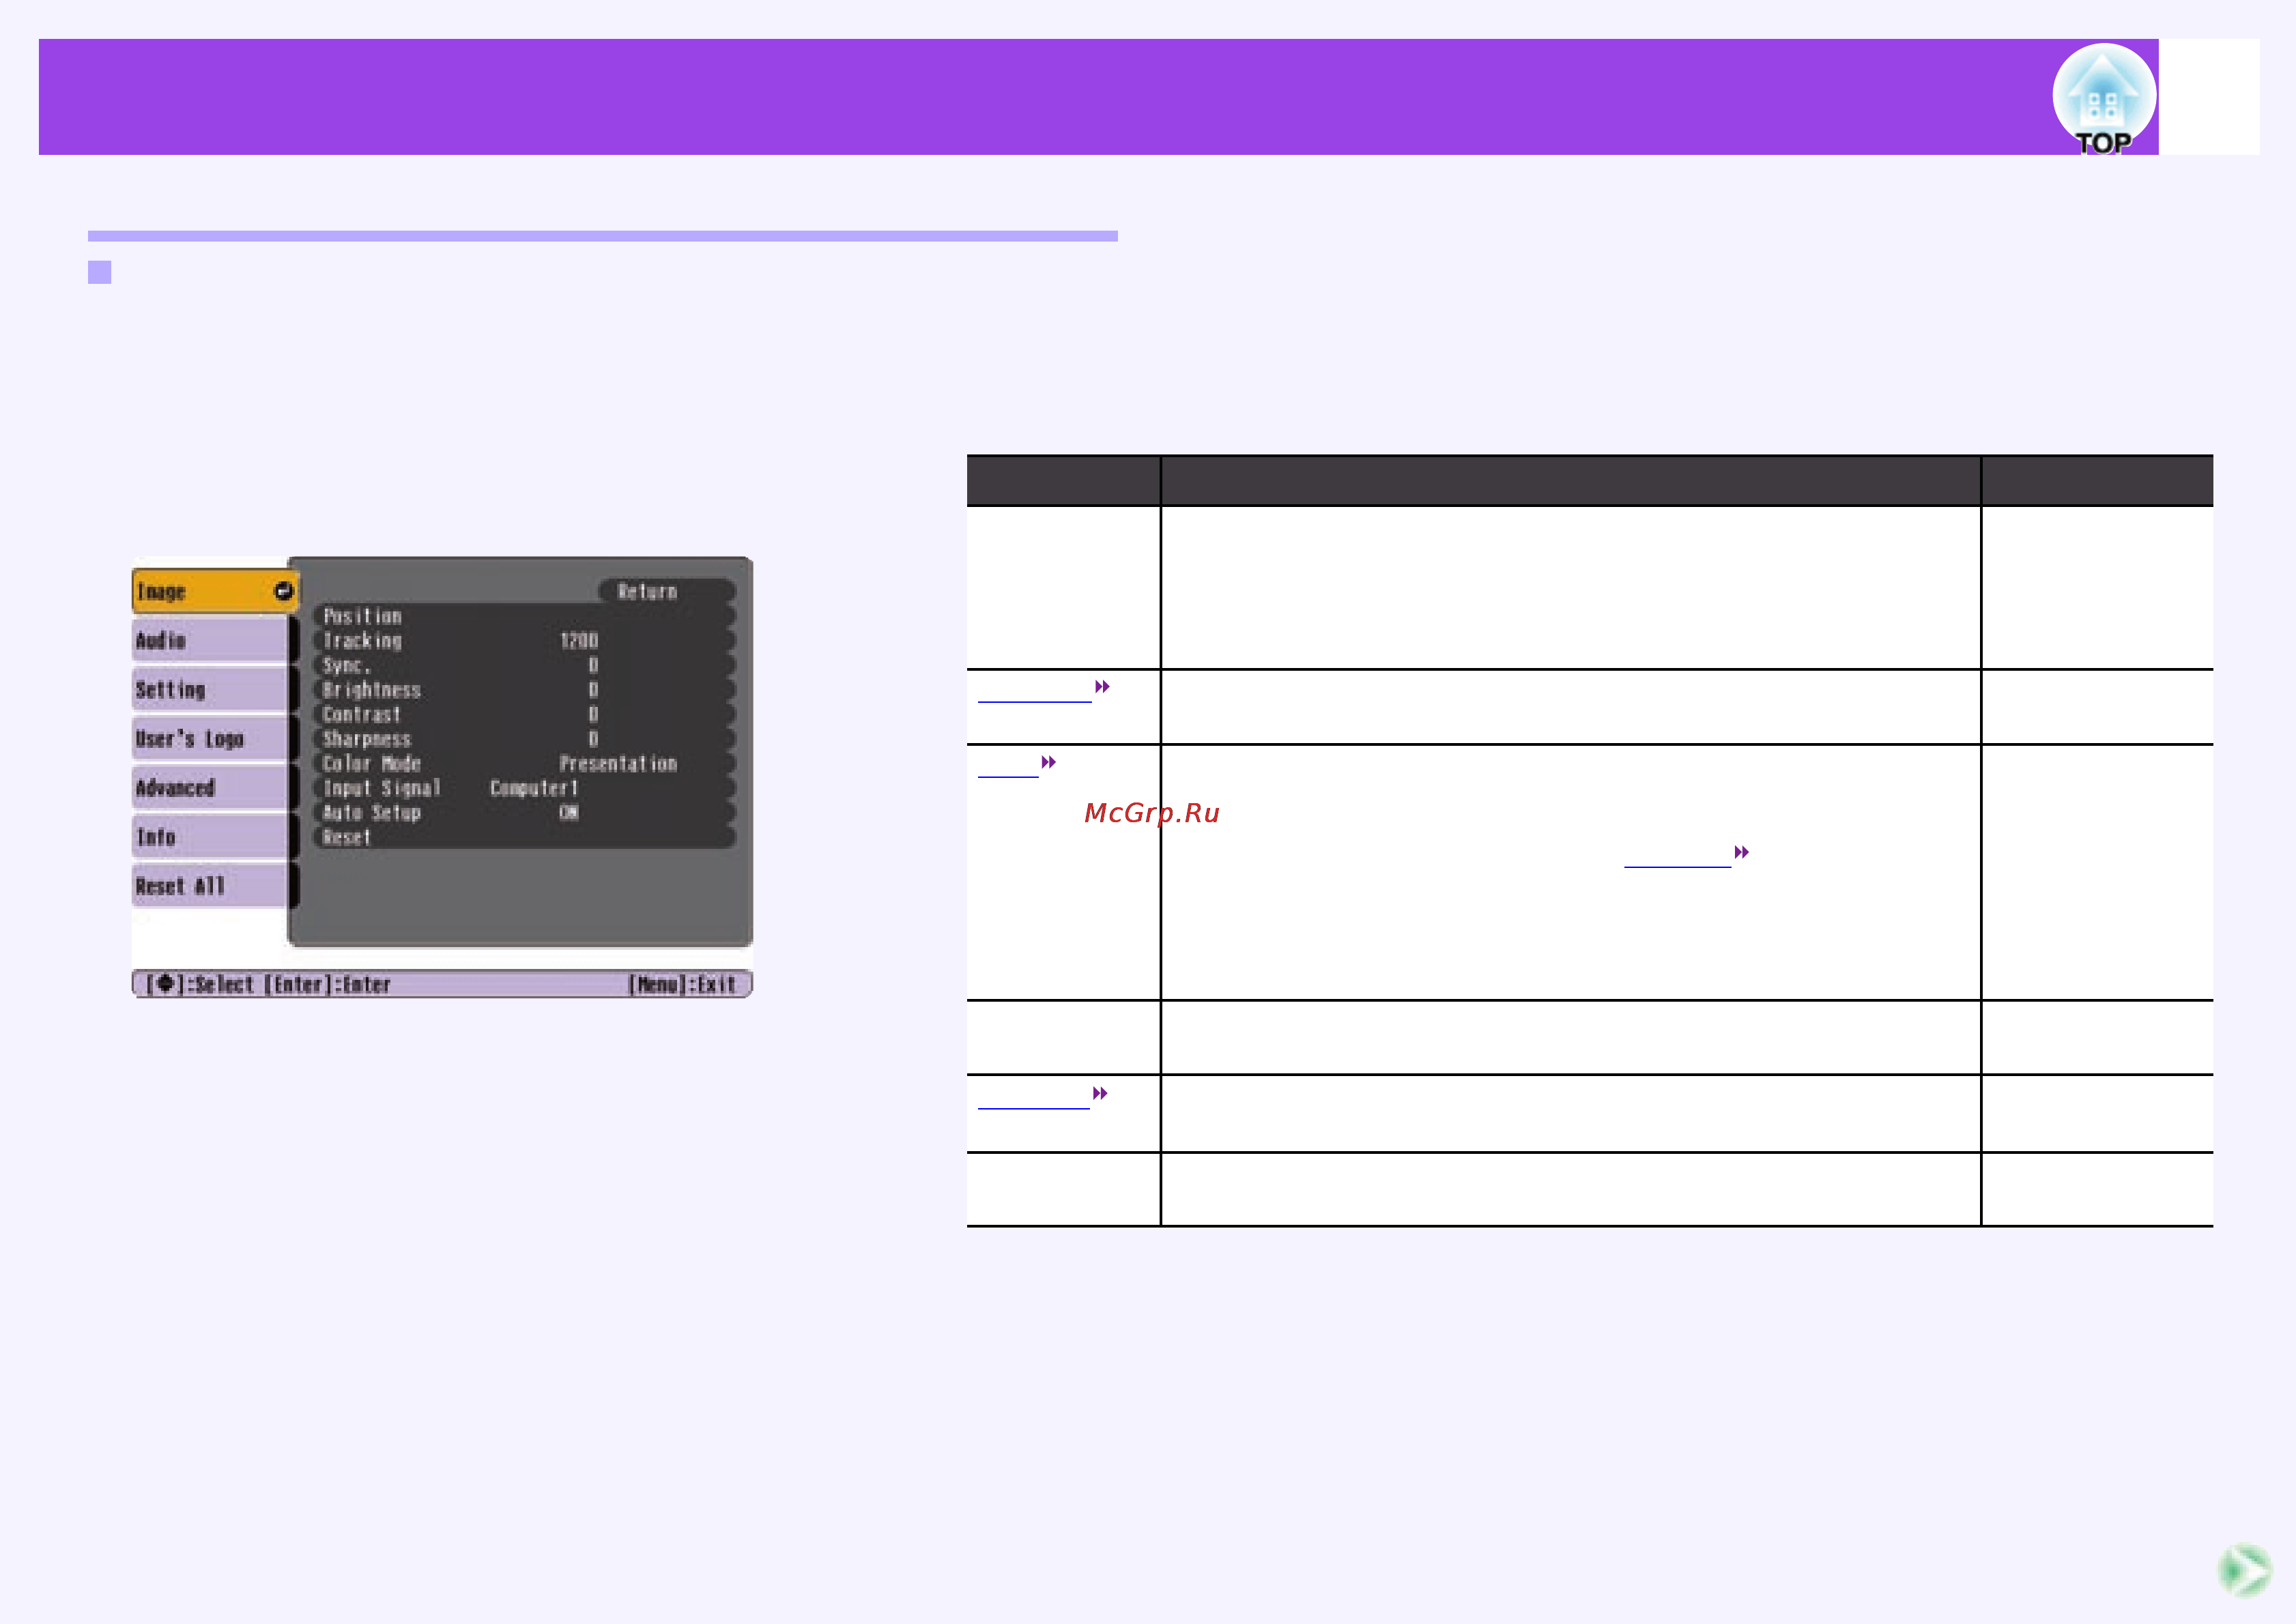Select the Sharpness menu item
The width and height of the screenshot is (2296, 1624).
pos(525,739)
